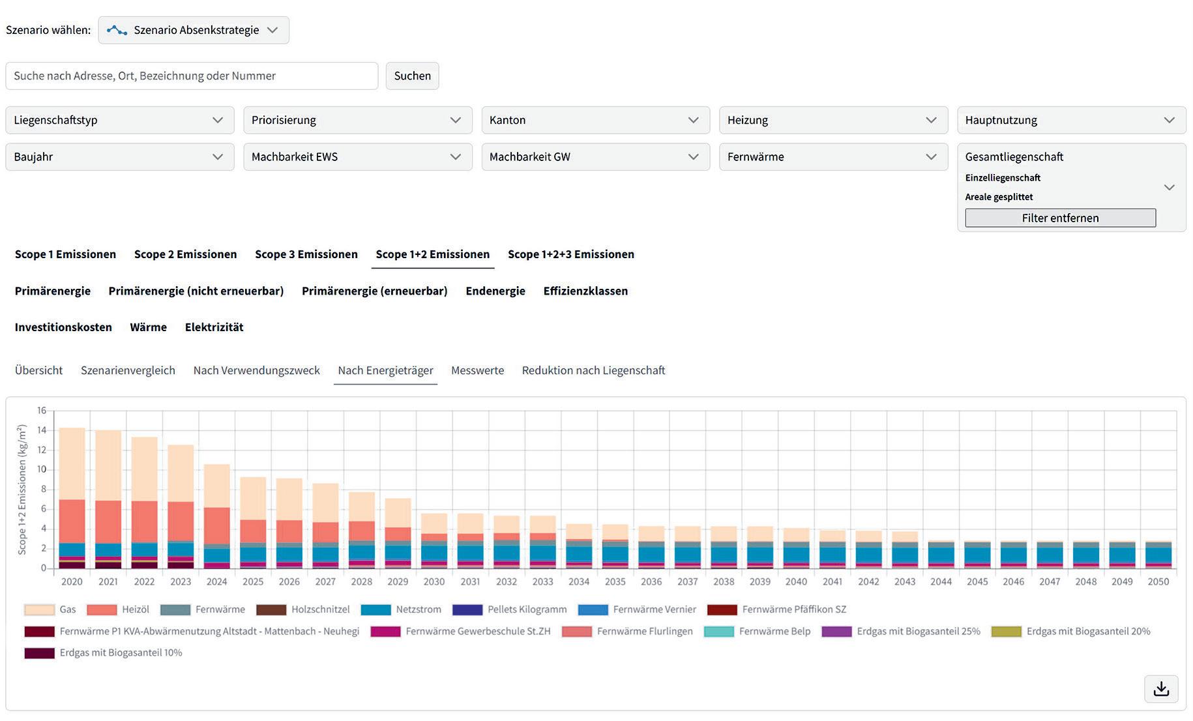Expand the Gesamtliegenschaft chevron
1193x721 pixels.
pyautogui.click(x=1169, y=187)
